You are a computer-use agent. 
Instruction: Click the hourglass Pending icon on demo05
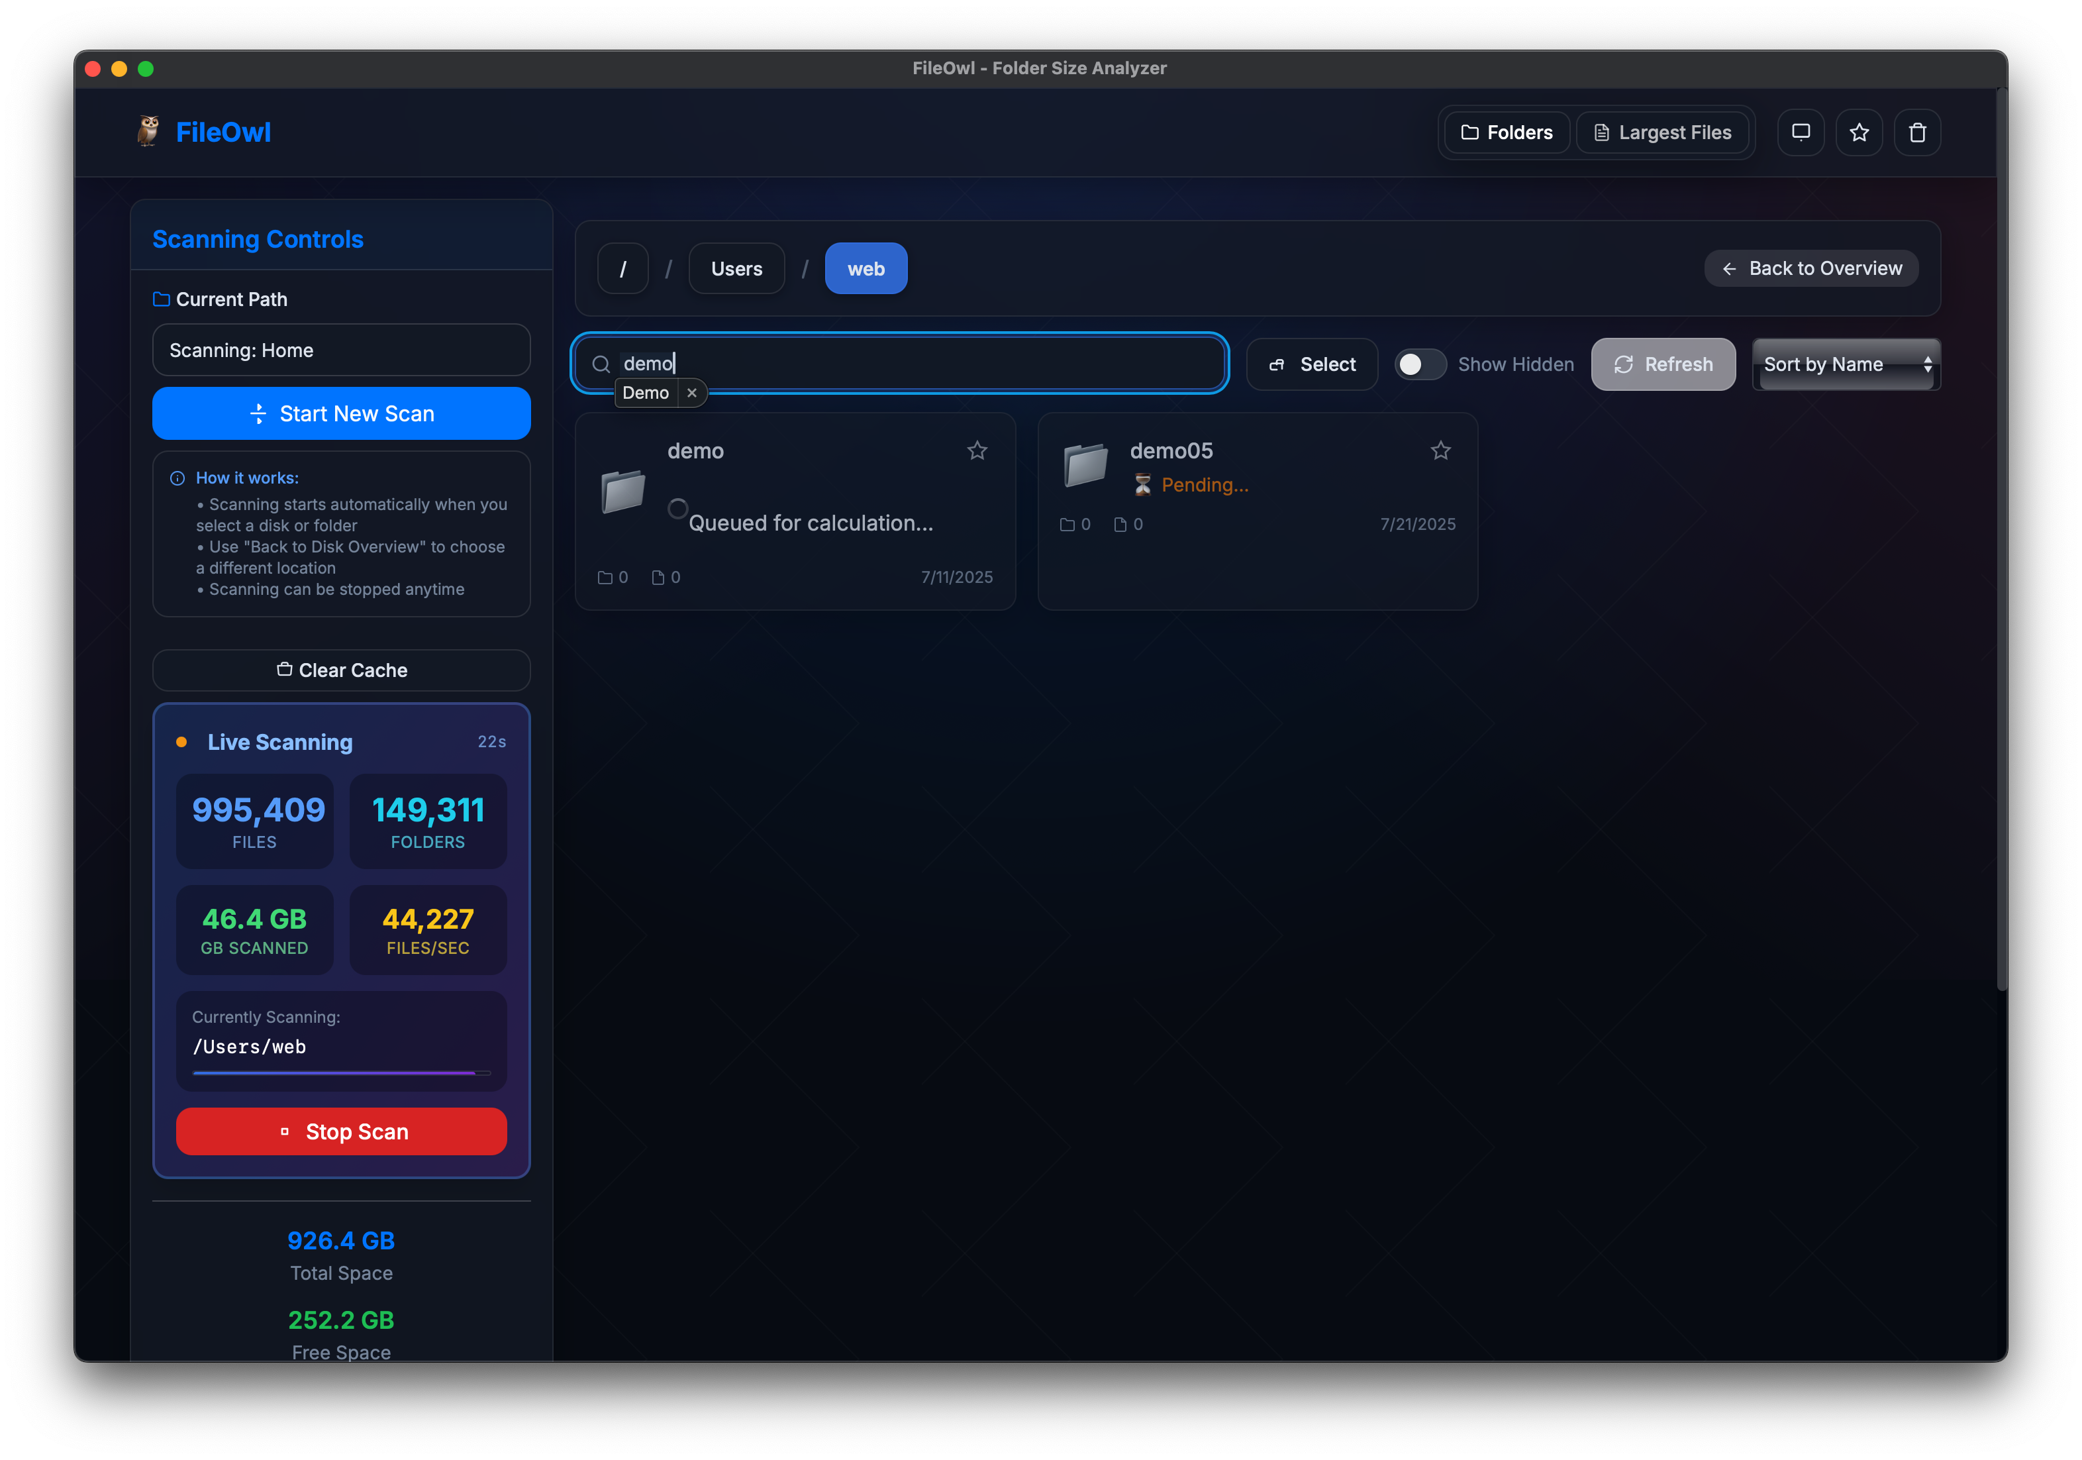point(1142,485)
